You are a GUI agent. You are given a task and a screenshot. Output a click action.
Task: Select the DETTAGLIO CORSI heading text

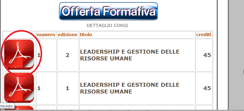(107, 25)
